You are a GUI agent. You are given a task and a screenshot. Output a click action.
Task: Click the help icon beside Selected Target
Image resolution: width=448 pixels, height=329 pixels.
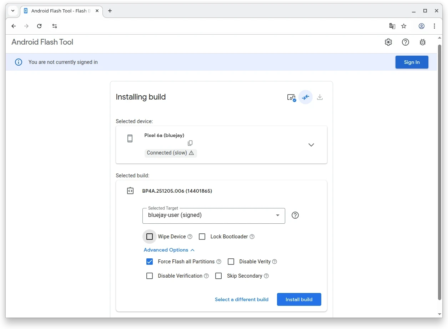click(295, 215)
